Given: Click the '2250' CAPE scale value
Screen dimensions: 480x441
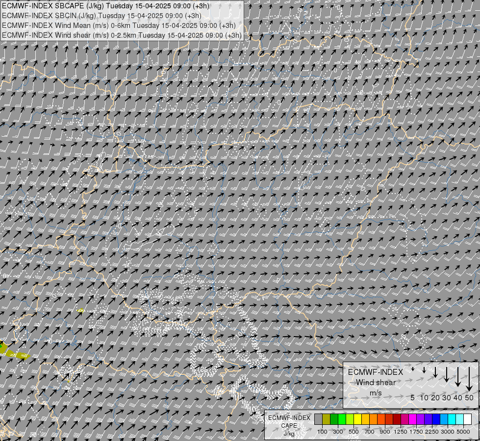Looking at the screenshot, I should tap(432, 432).
